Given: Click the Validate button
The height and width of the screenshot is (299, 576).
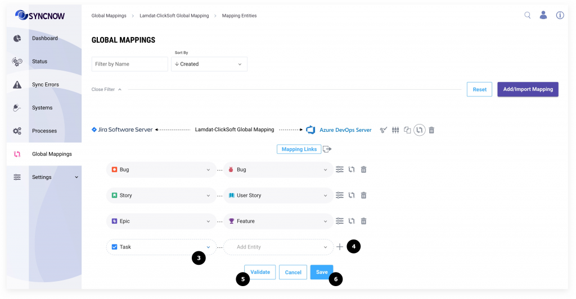Looking at the screenshot, I should 260,272.
